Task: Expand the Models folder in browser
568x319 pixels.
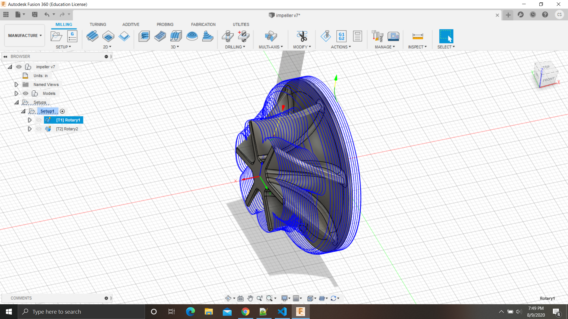Action: coord(16,93)
